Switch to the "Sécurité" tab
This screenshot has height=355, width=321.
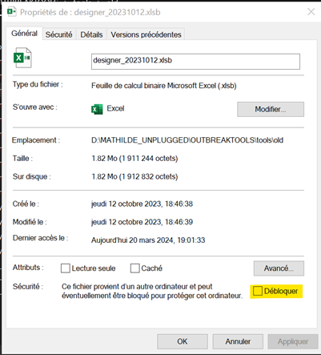(x=58, y=34)
